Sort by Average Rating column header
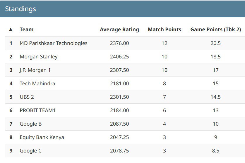The image size is (245, 163). pos(119,30)
